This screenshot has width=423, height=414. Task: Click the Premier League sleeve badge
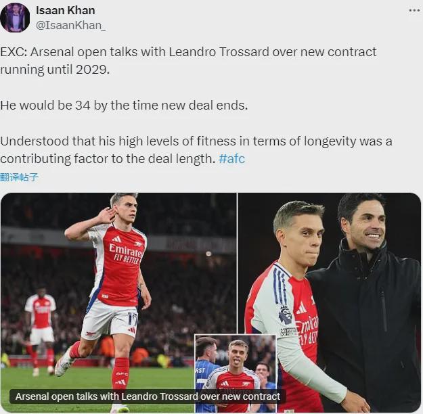click(x=286, y=315)
